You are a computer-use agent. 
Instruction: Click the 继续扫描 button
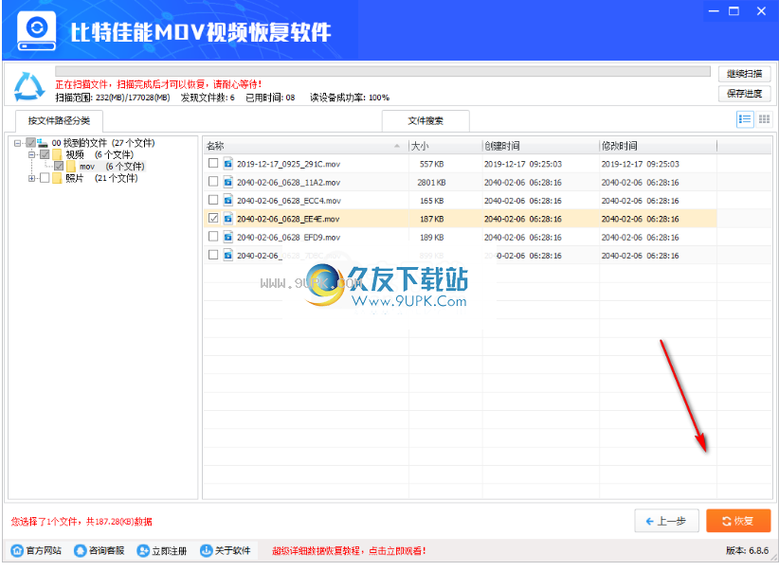click(x=744, y=74)
